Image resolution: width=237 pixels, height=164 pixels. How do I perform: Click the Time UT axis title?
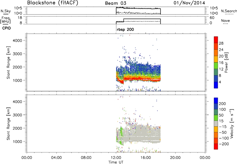116,162
